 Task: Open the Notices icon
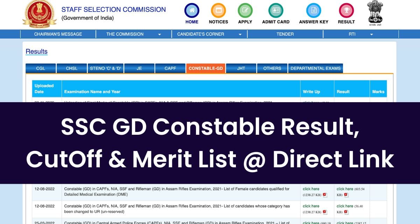click(218, 10)
